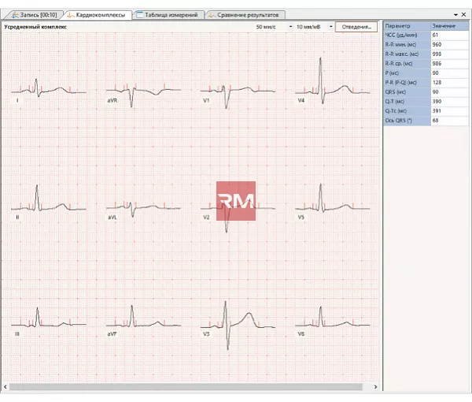Select the Q-Tc (мс) parameter row

(x=426, y=111)
